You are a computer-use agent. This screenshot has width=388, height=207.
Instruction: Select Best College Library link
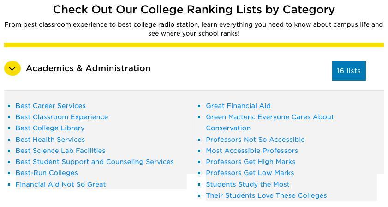[x=50, y=128]
